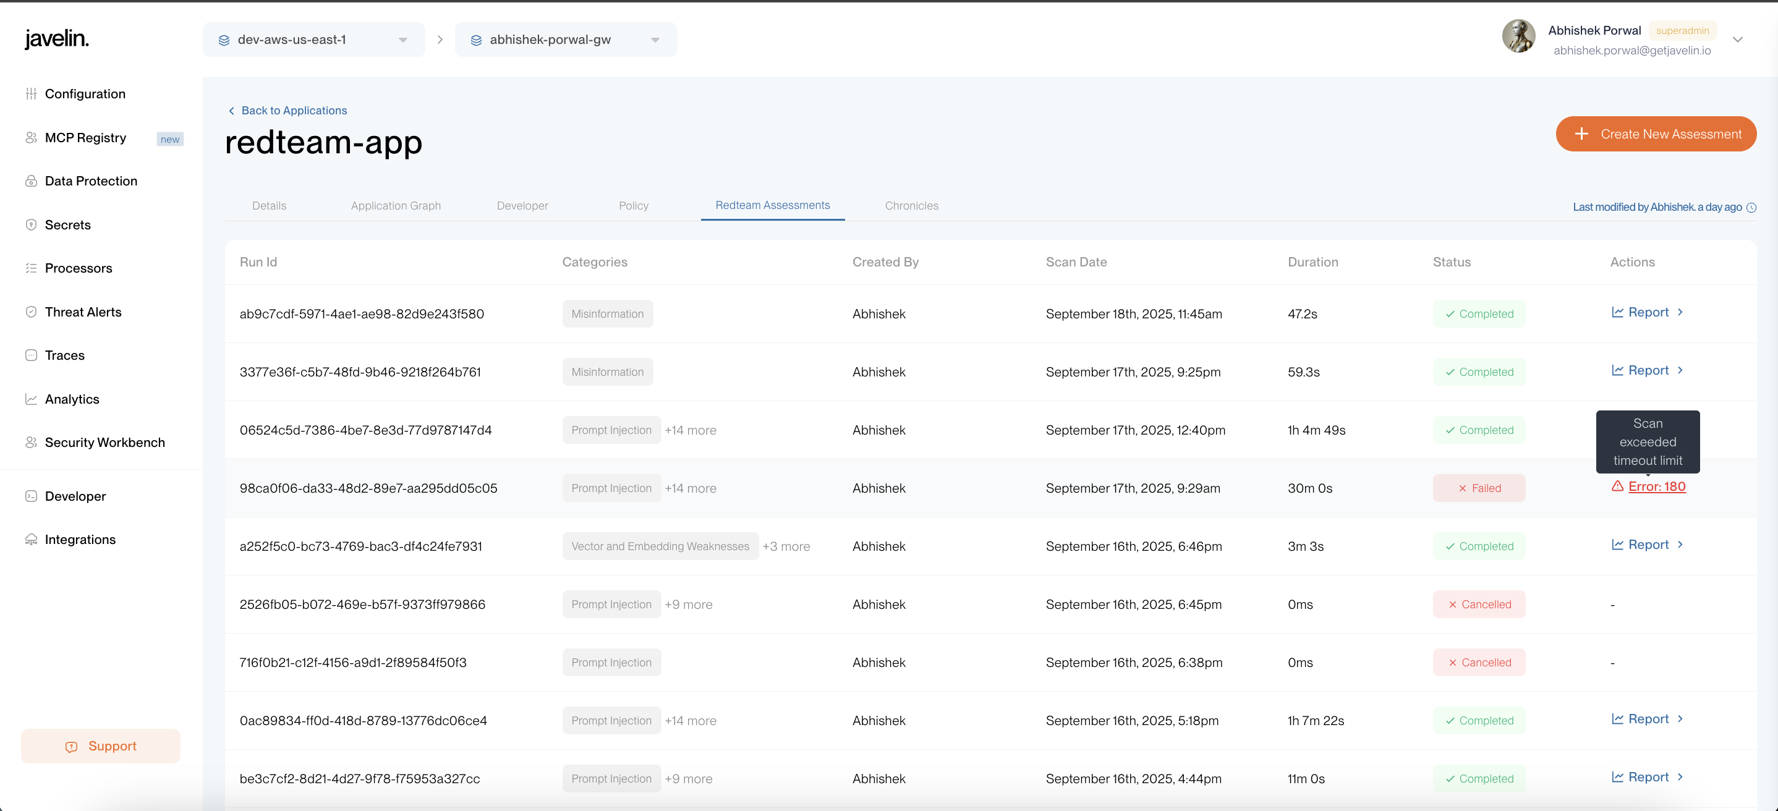Click the clock icon next to last modified

(x=1751, y=208)
